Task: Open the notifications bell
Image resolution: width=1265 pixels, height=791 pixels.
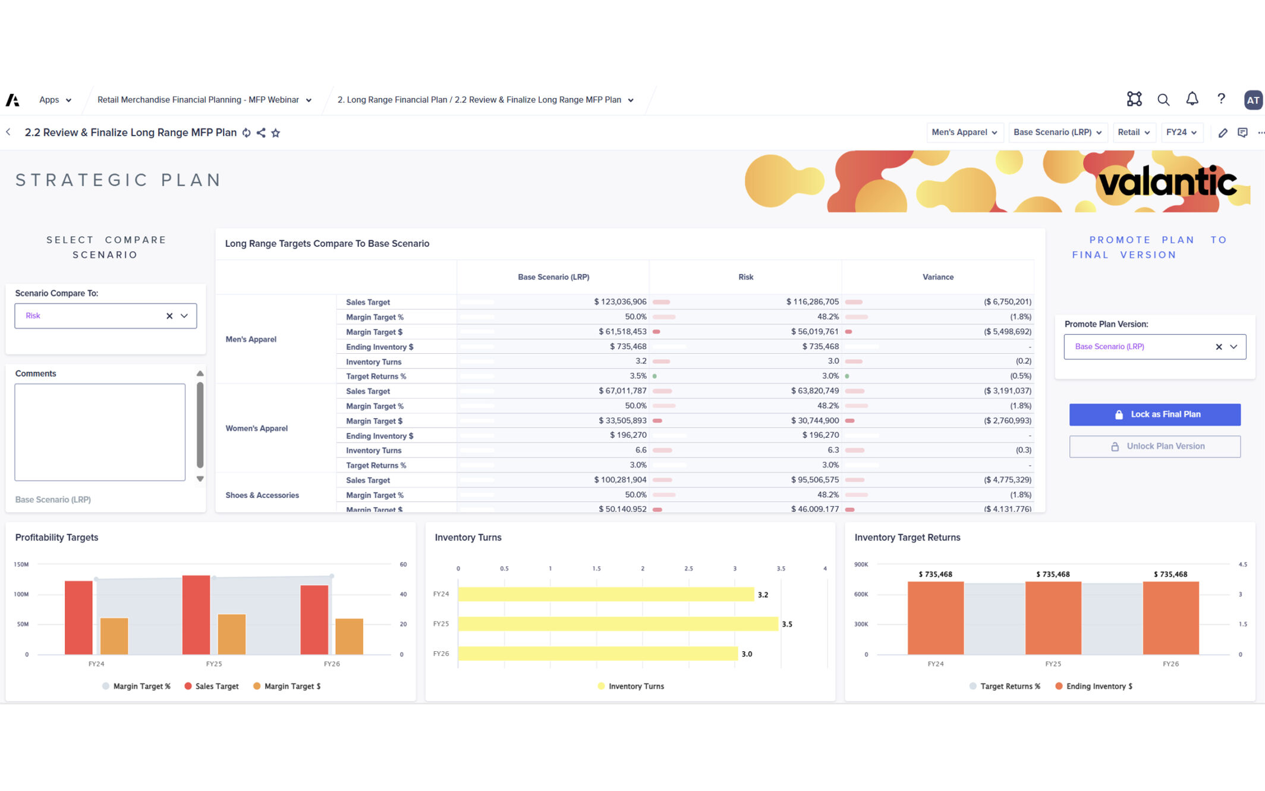Action: click(x=1192, y=99)
